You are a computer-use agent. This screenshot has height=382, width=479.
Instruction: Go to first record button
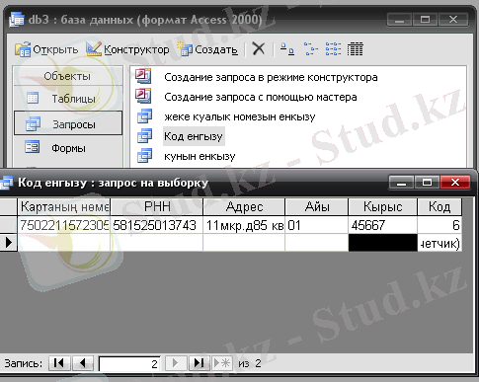click(x=59, y=363)
